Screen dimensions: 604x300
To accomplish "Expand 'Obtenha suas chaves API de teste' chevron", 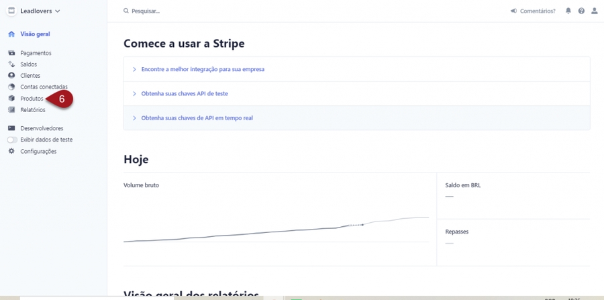I will (x=134, y=94).
